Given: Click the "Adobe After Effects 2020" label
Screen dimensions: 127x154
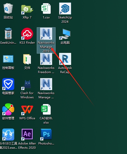Looking at the screenshot, I should pyautogui.click(x=27, y=146).
